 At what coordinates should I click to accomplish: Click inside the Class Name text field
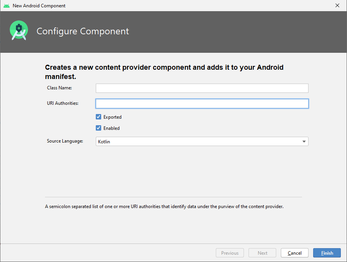coord(202,88)
